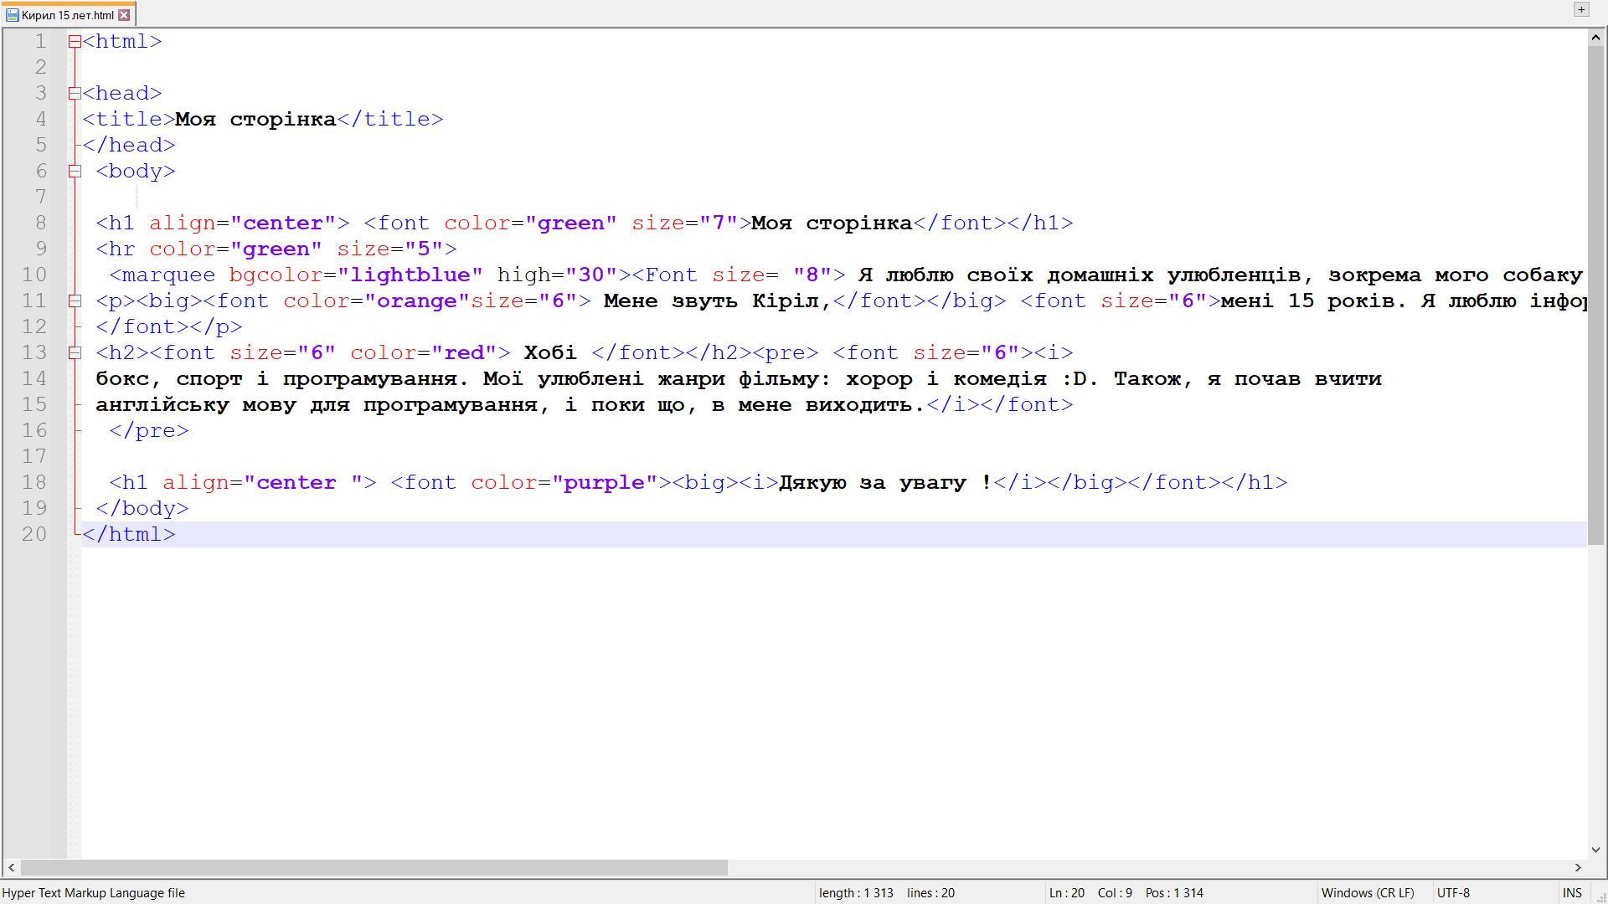Click the vertical scrollbar up arrow

pos(1595,38)
